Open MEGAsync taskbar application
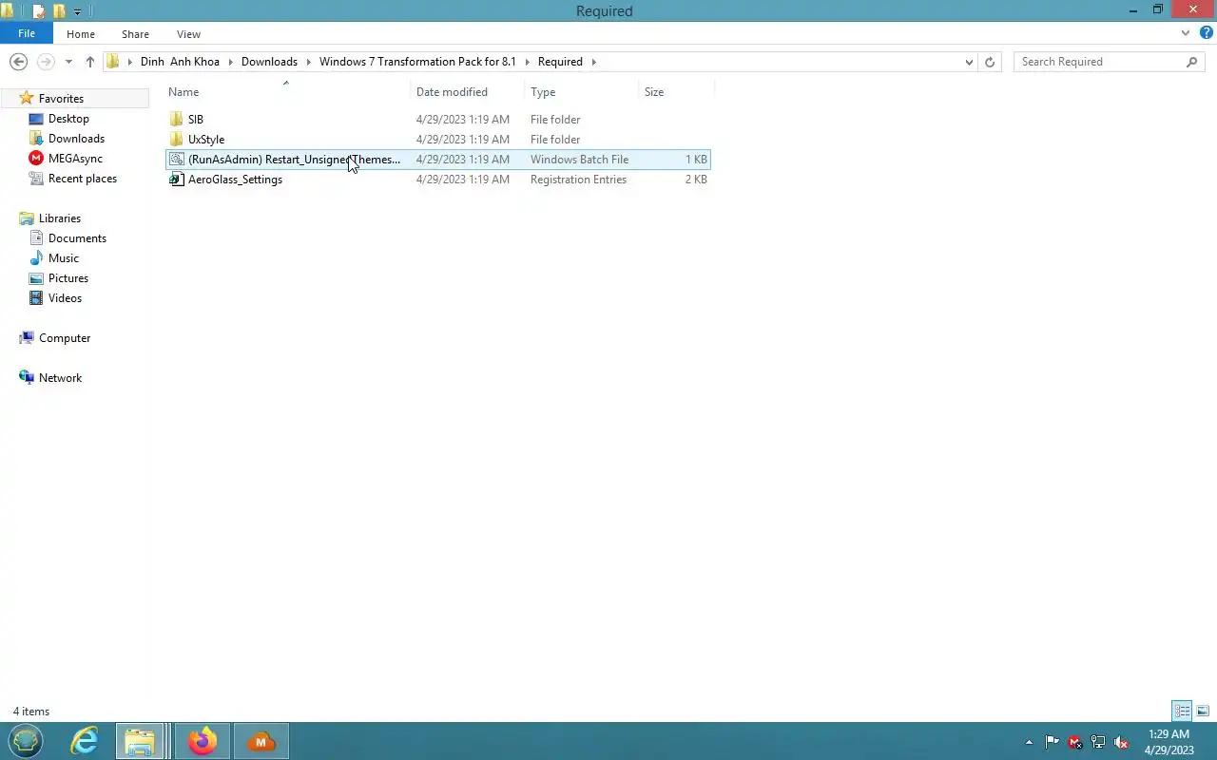1217x760 pixels. pos(261,741)
